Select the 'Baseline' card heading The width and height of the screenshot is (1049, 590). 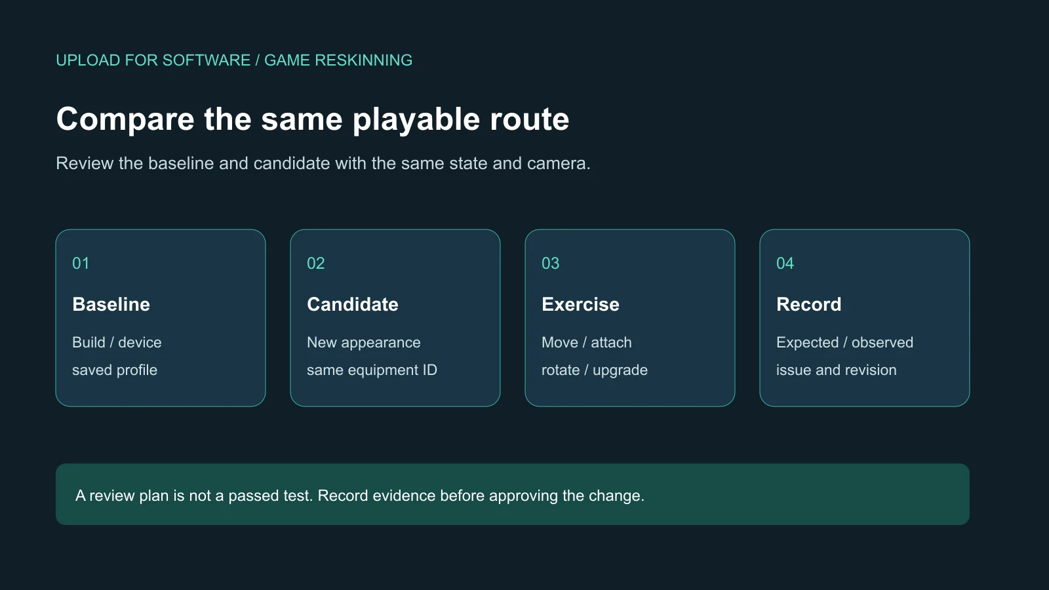(111, 304)
